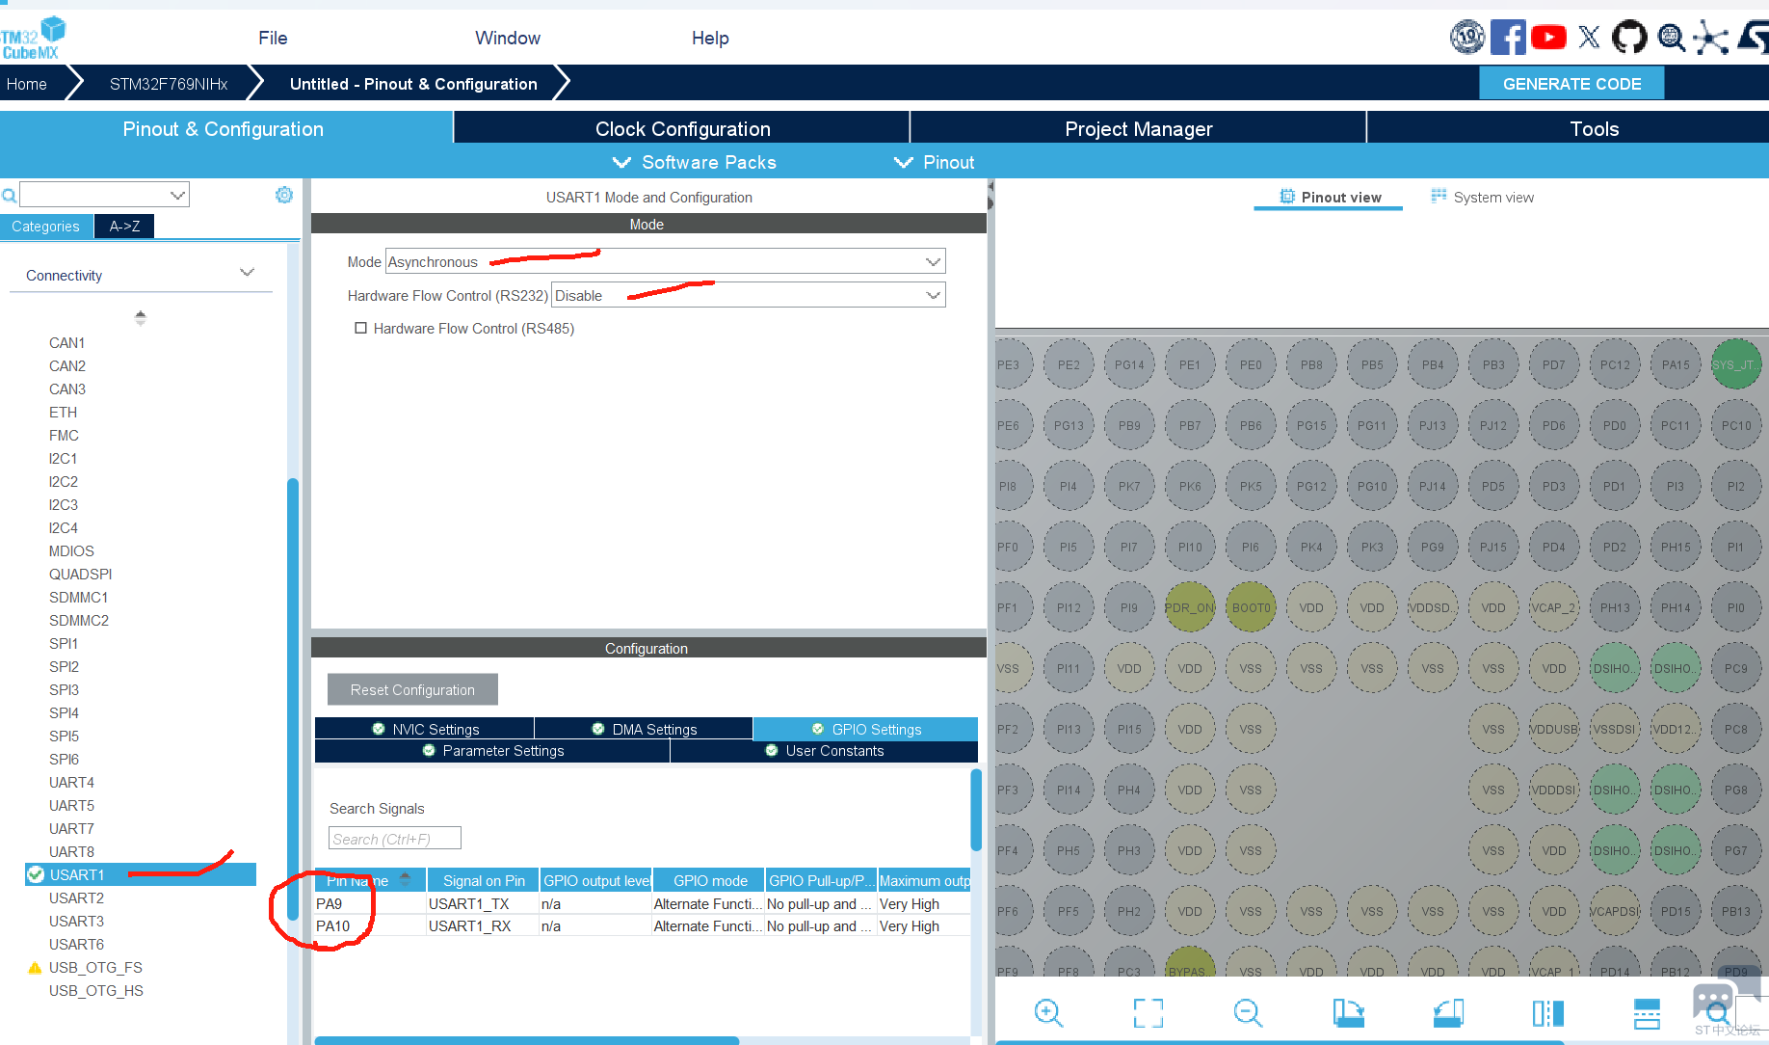Click the search magnifier beside the peripheral filter

click(9, 196)
